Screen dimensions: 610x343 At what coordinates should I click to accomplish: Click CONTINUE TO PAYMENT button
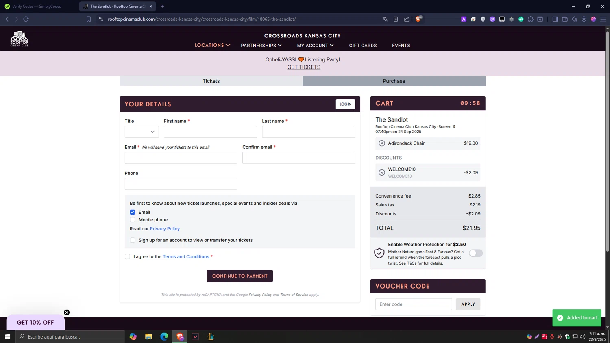[240, 276]
